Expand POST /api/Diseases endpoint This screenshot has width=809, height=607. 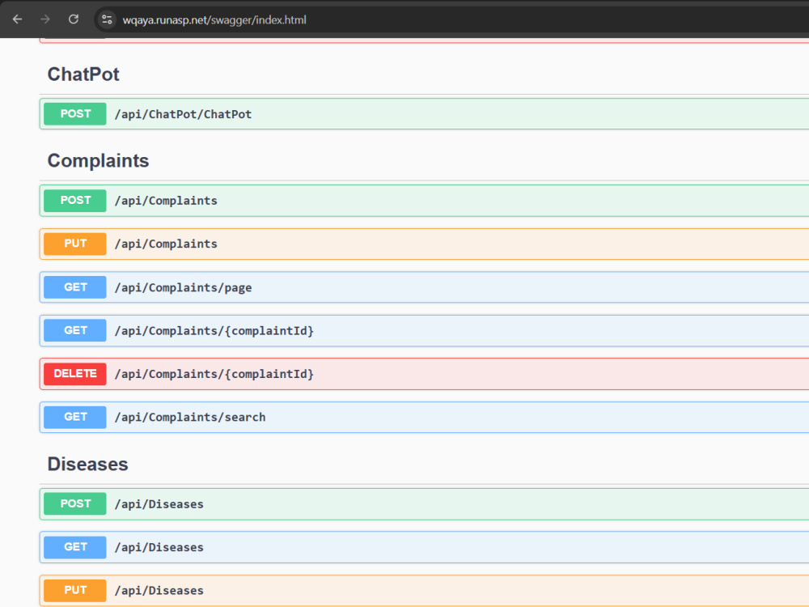(424, 504)
